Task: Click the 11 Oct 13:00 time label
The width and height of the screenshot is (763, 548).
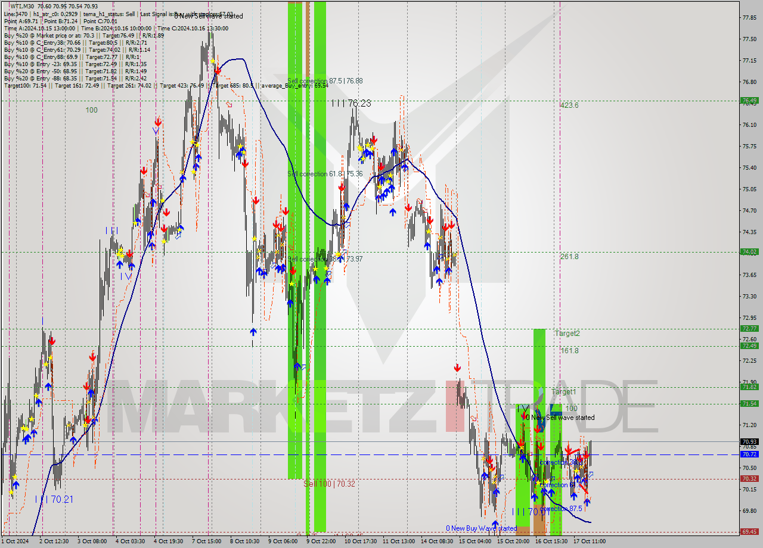Action: click(400, 541)
